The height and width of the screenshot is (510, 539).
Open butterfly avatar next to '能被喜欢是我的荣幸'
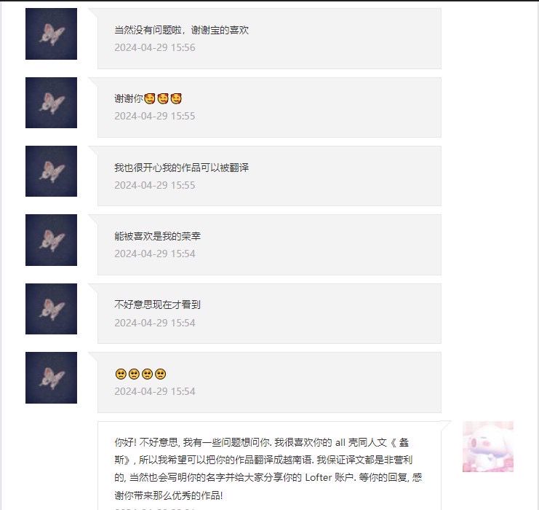click(51, 240)
